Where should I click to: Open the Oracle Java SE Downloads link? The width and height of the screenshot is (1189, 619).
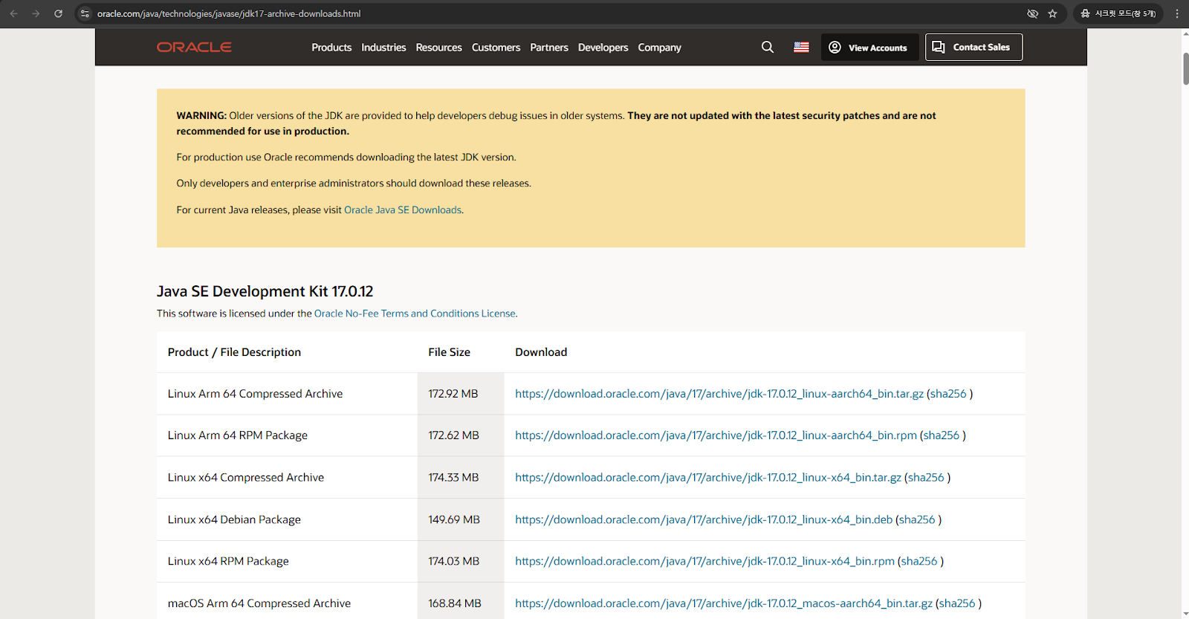403,210
